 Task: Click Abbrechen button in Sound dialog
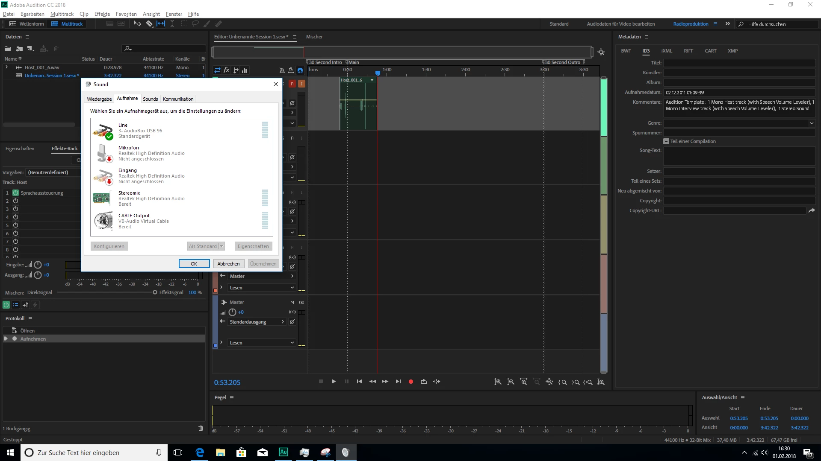(x=228, y=264)
